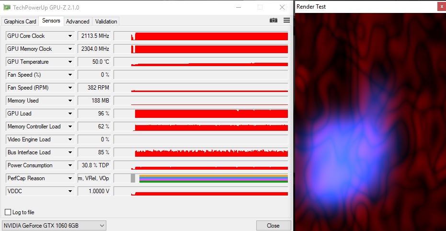The height and width of the screenshot is (231, 446).
Task: Click inside the Render Test window canvas
Action: point(370,122)
